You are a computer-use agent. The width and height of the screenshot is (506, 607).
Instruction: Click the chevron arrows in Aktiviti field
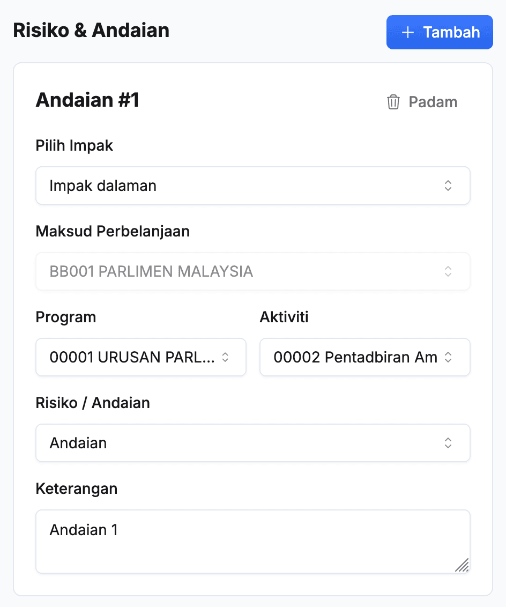(x=448, y=357)
